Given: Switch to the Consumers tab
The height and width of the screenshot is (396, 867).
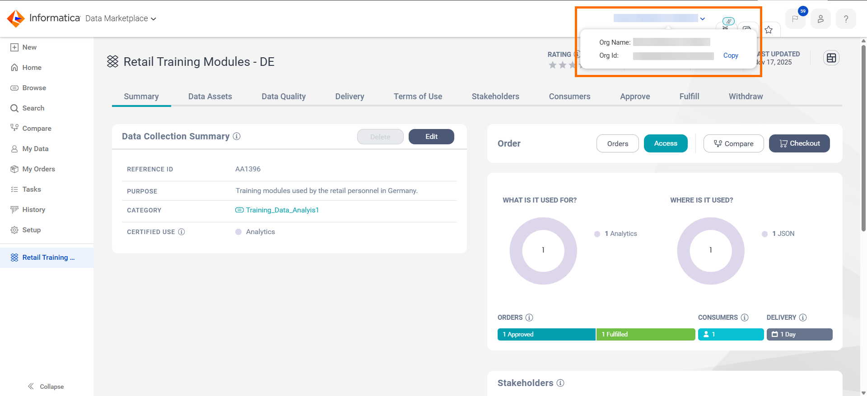Looking at the screenshot, I should (569, 97).
